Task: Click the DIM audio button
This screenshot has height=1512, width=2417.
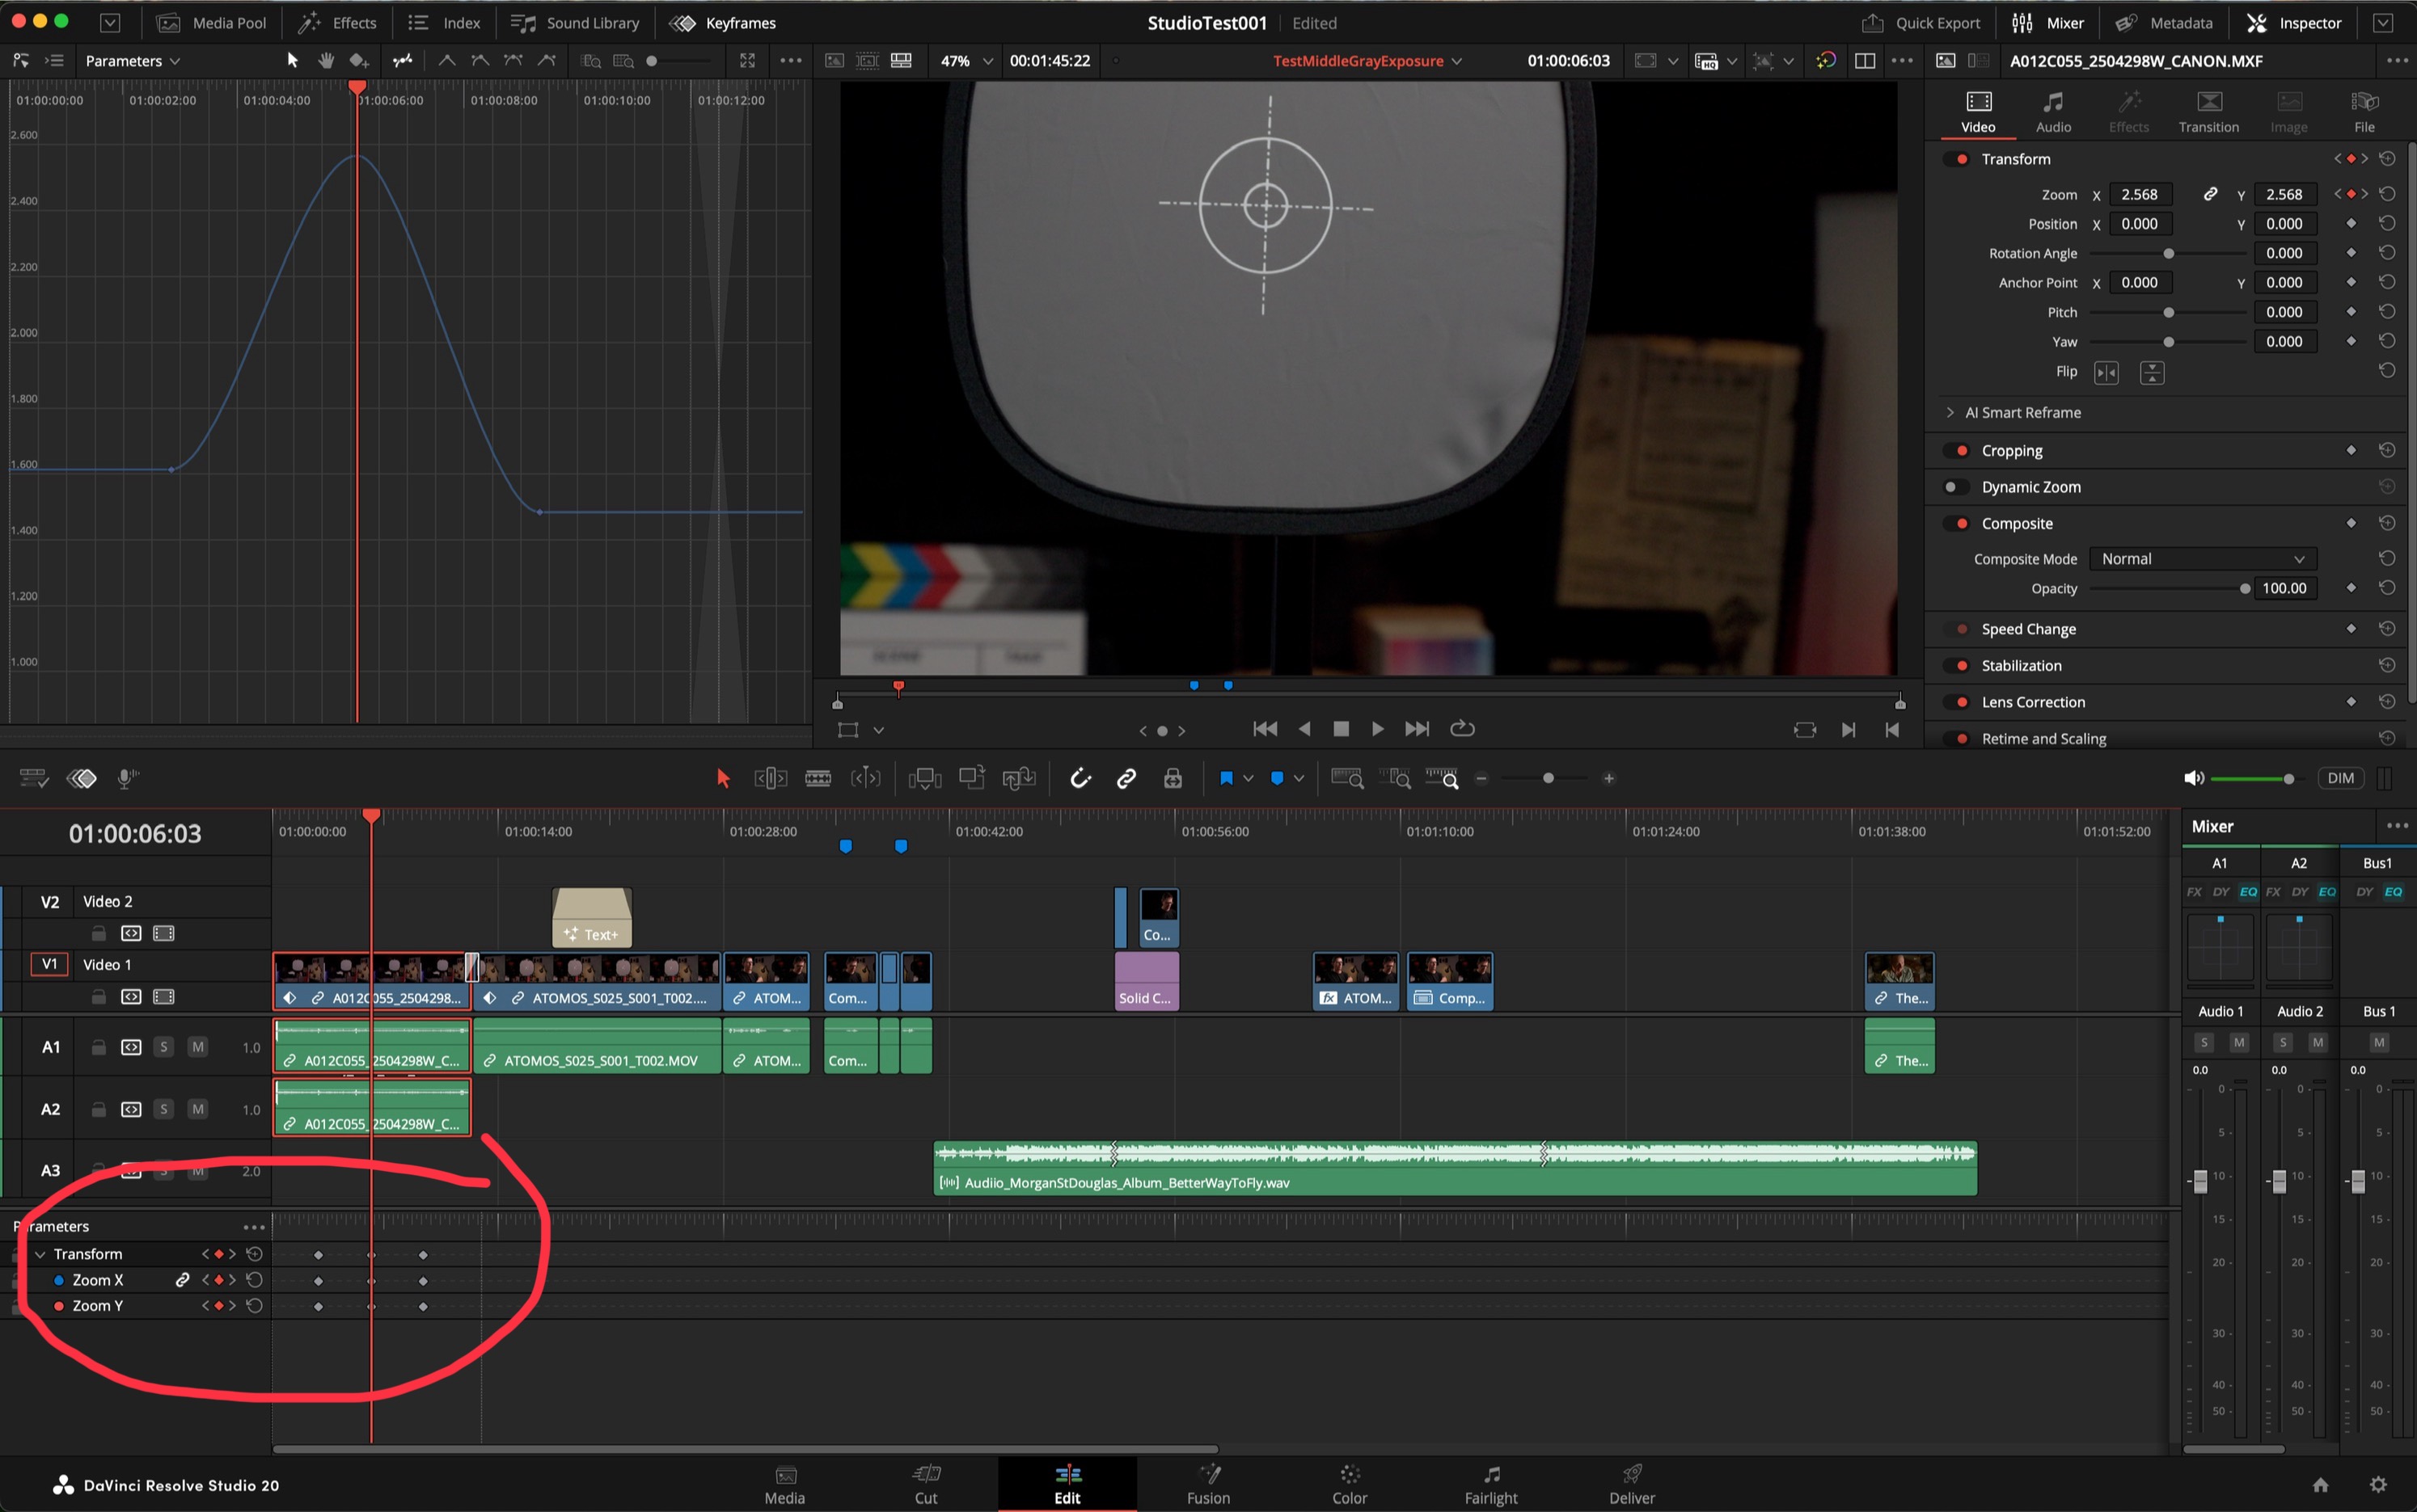Action: tap(2341, 779)
